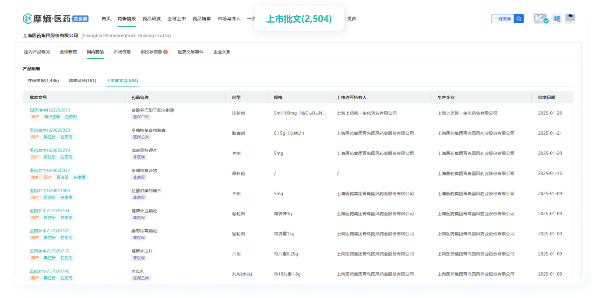
Task: Open approval number 国药准字H20051909
Action: click(50, 191)
